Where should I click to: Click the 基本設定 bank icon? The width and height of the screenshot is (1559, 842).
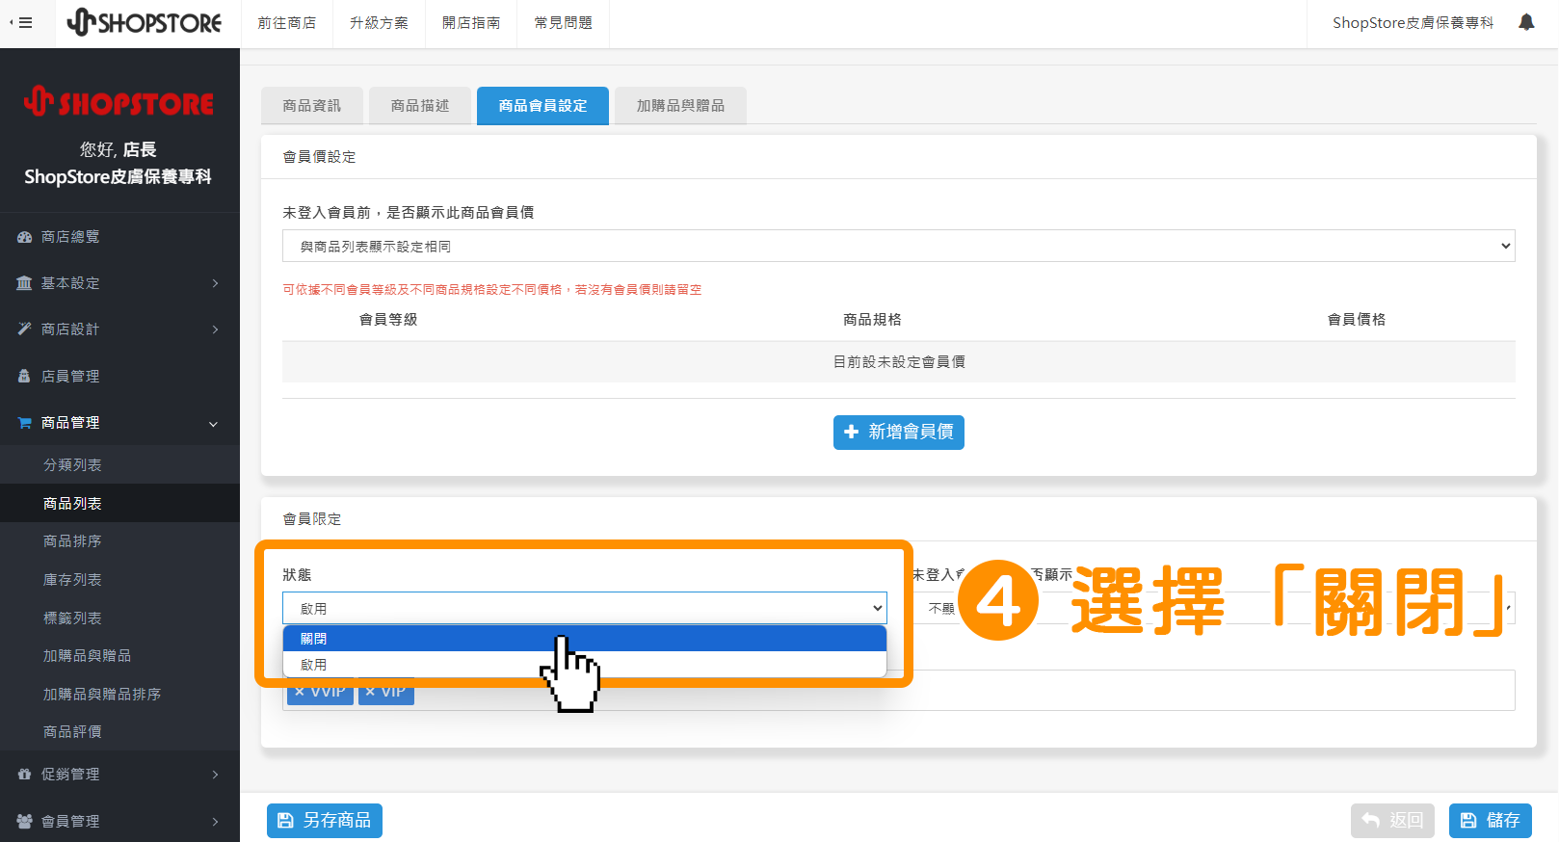(25, 283)
